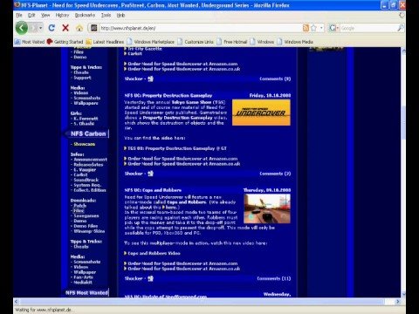Bookmark this page with the star
This screenshot has height=314, width=419.
click(x=313, y=28)
